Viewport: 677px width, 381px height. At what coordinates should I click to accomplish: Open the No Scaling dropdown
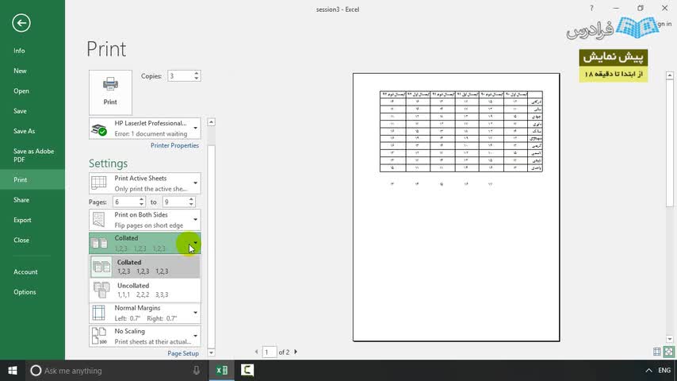(144, 336)
